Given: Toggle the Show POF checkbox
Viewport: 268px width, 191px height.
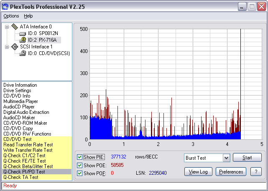Looking at the screenshot, I should pos(79,173).
